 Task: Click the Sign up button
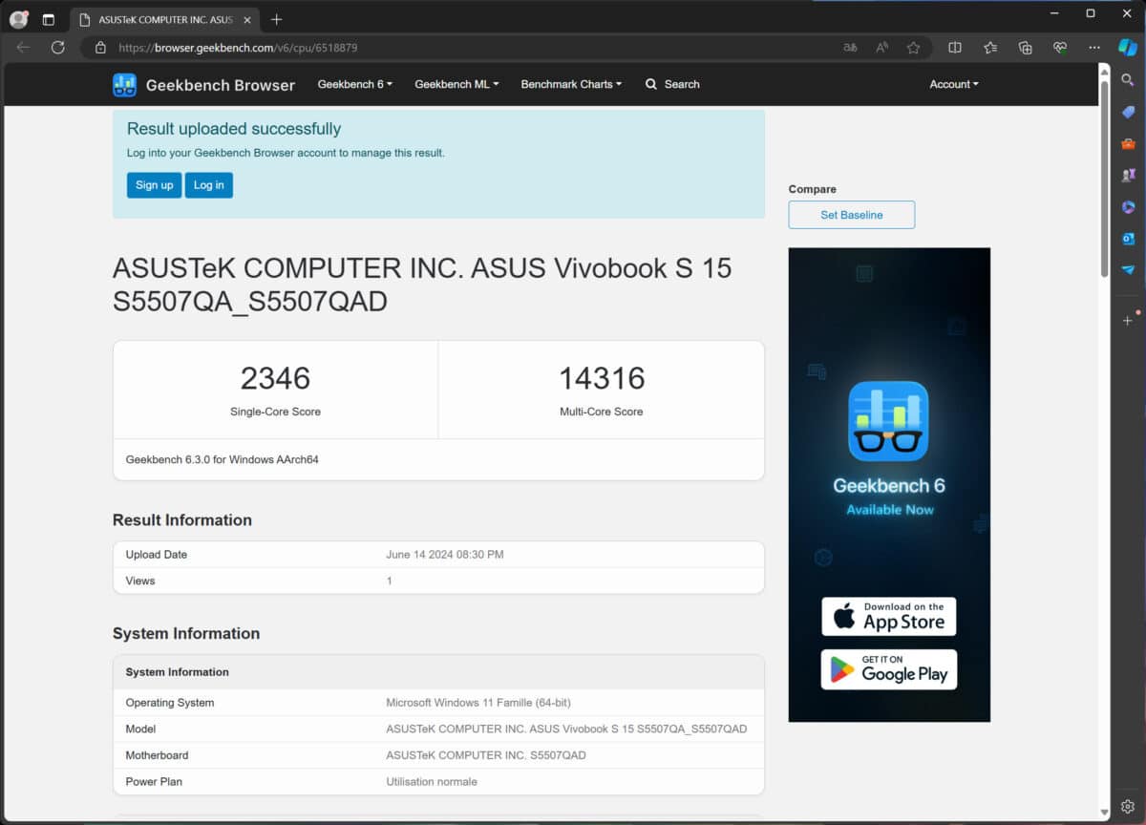point(154,185)
